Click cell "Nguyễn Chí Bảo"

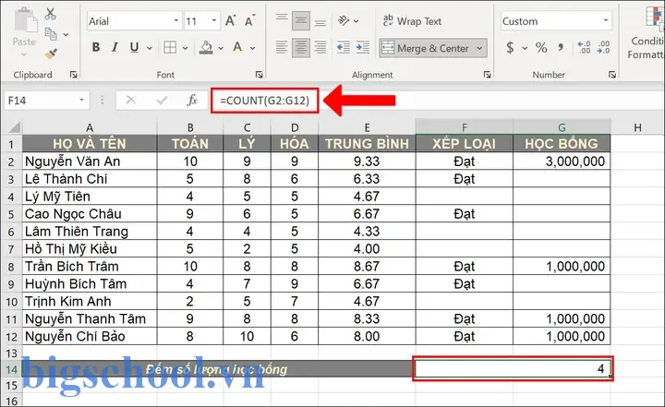click(x=90, y=336)
